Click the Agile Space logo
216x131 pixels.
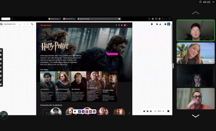[46, 25]
